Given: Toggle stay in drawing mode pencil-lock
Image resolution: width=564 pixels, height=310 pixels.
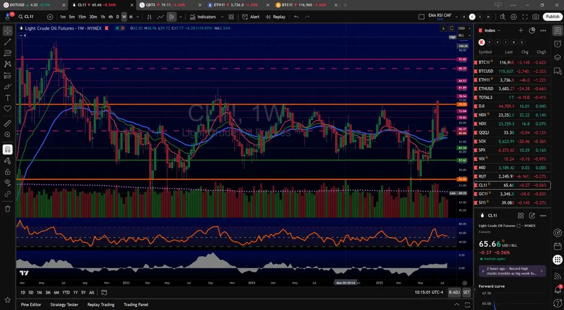Looking at the screenshot, I should tap(8, 160).
